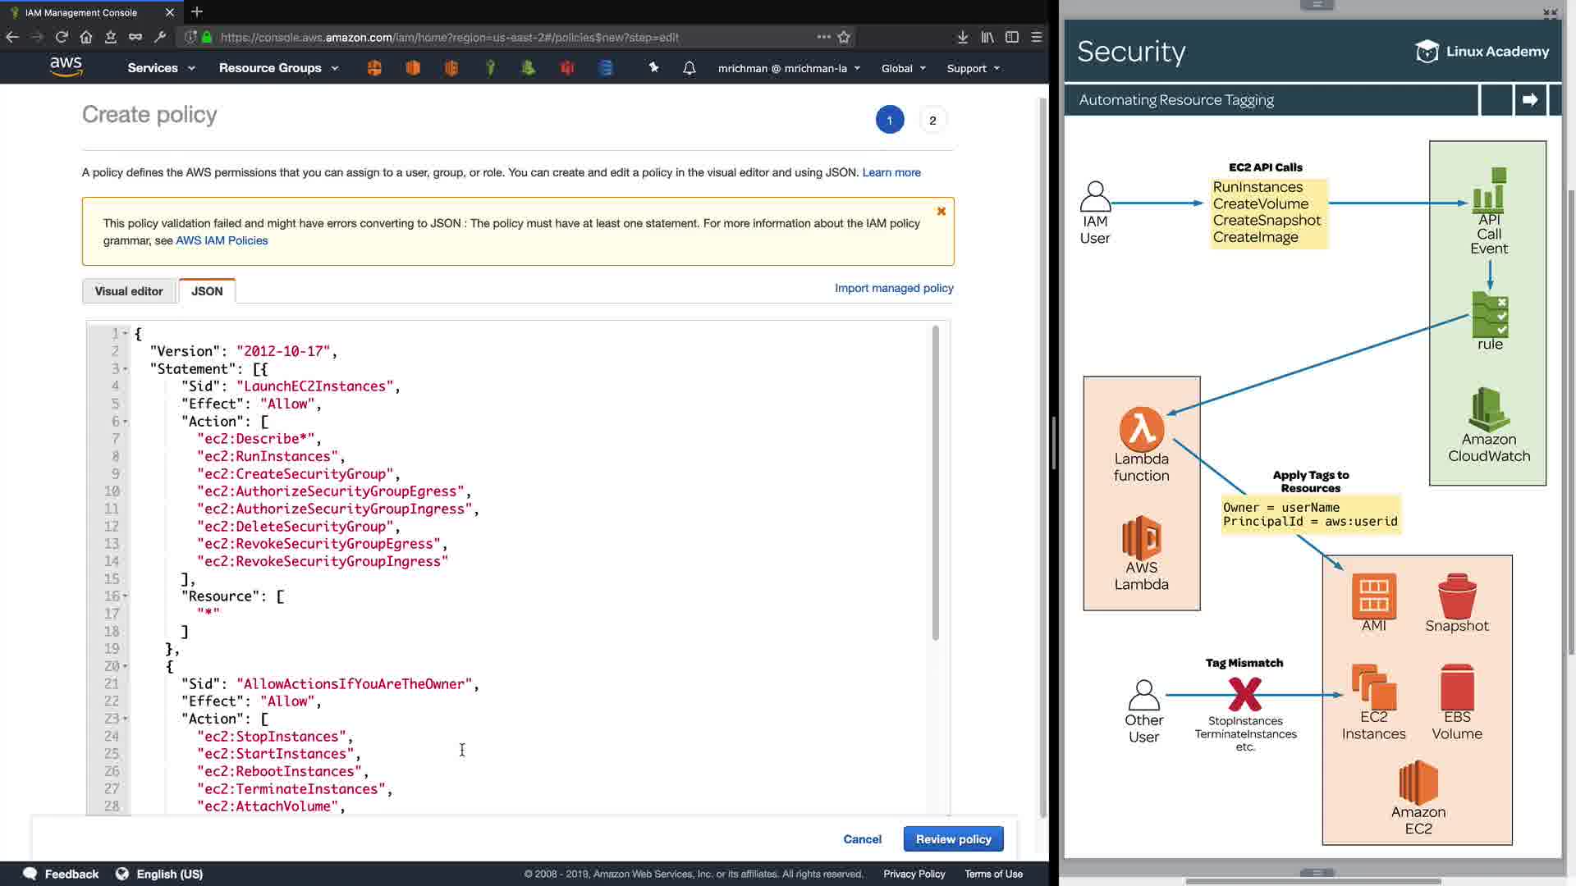Switch to the Visual editor tab
The image size is (1576, 886).
point(129,291)
